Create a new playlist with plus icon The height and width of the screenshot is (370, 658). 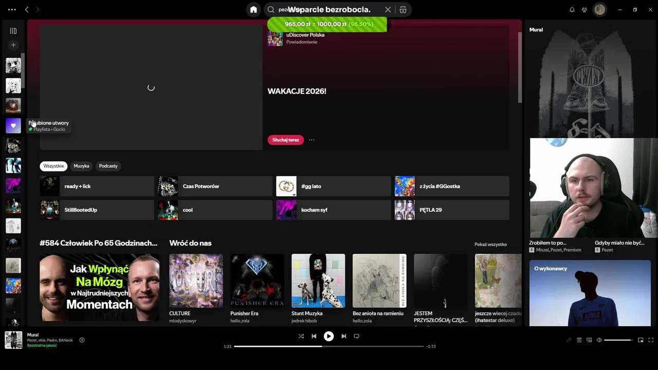pyautogui.click(x=13, y=45)
